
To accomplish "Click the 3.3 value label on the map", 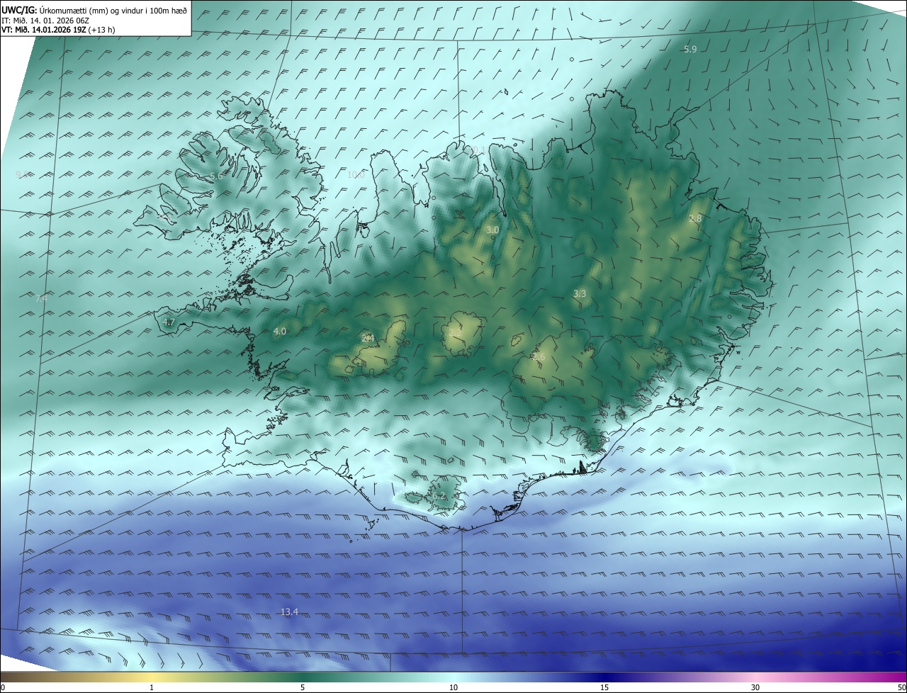I will pos(580,293).
